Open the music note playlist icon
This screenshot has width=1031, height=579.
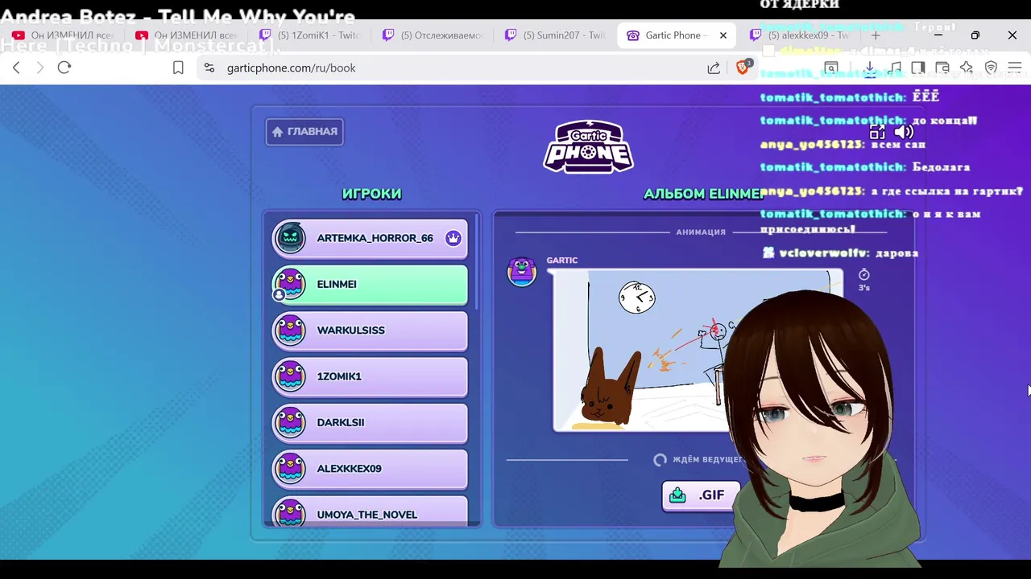[895, 68]
